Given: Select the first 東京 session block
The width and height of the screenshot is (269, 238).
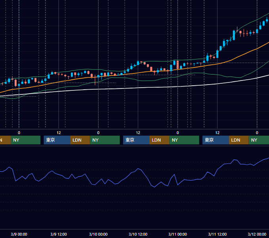Looking at the screenshot, I should pyautogui.click(x=57, y=140).
